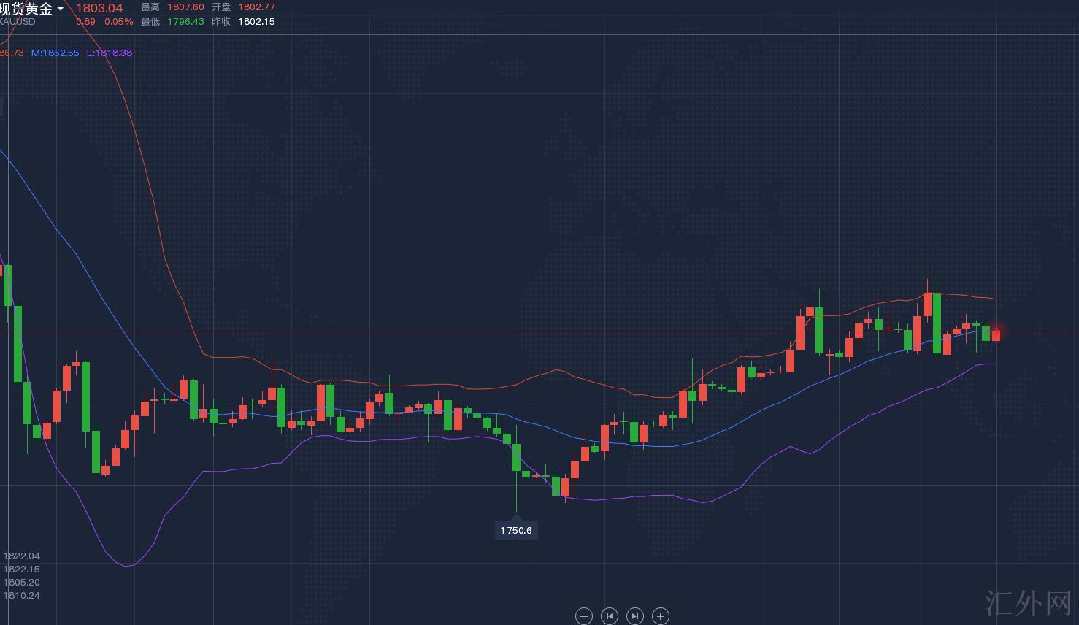Click the 现货黄金 instrument title
Viewport: 1079px width, 625px height.
tap(26, 9)
